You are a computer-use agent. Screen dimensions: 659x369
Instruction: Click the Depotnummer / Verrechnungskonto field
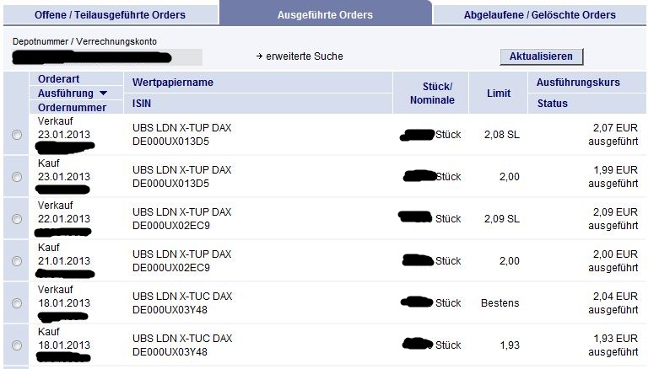click(x=105, y=57)
